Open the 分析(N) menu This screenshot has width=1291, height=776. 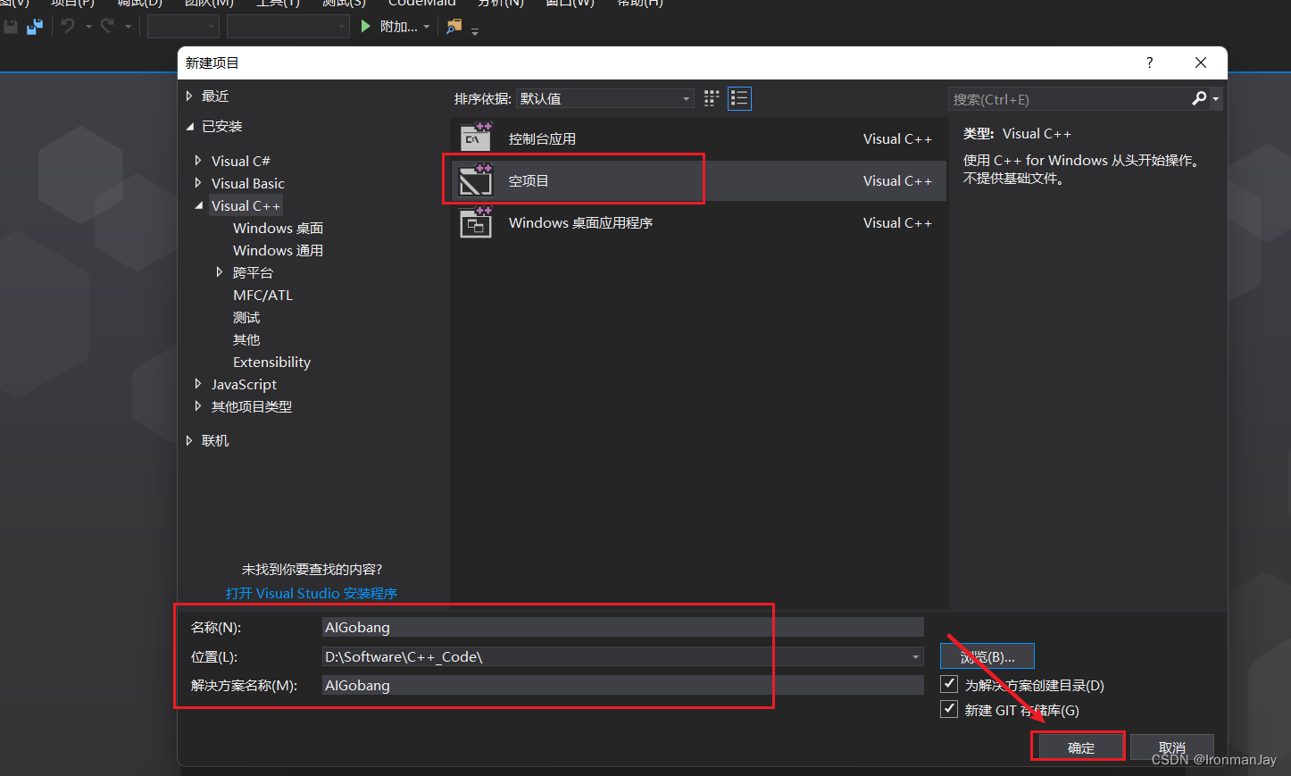click(x=501, y=4)
